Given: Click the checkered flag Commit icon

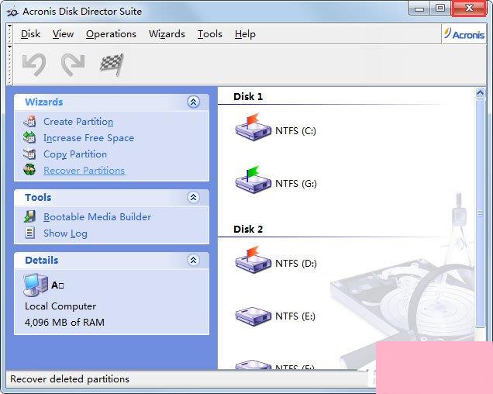Looking at the screenshot, I should 112,64.
